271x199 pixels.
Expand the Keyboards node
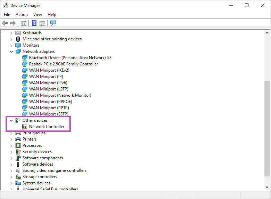pos(11,33)
